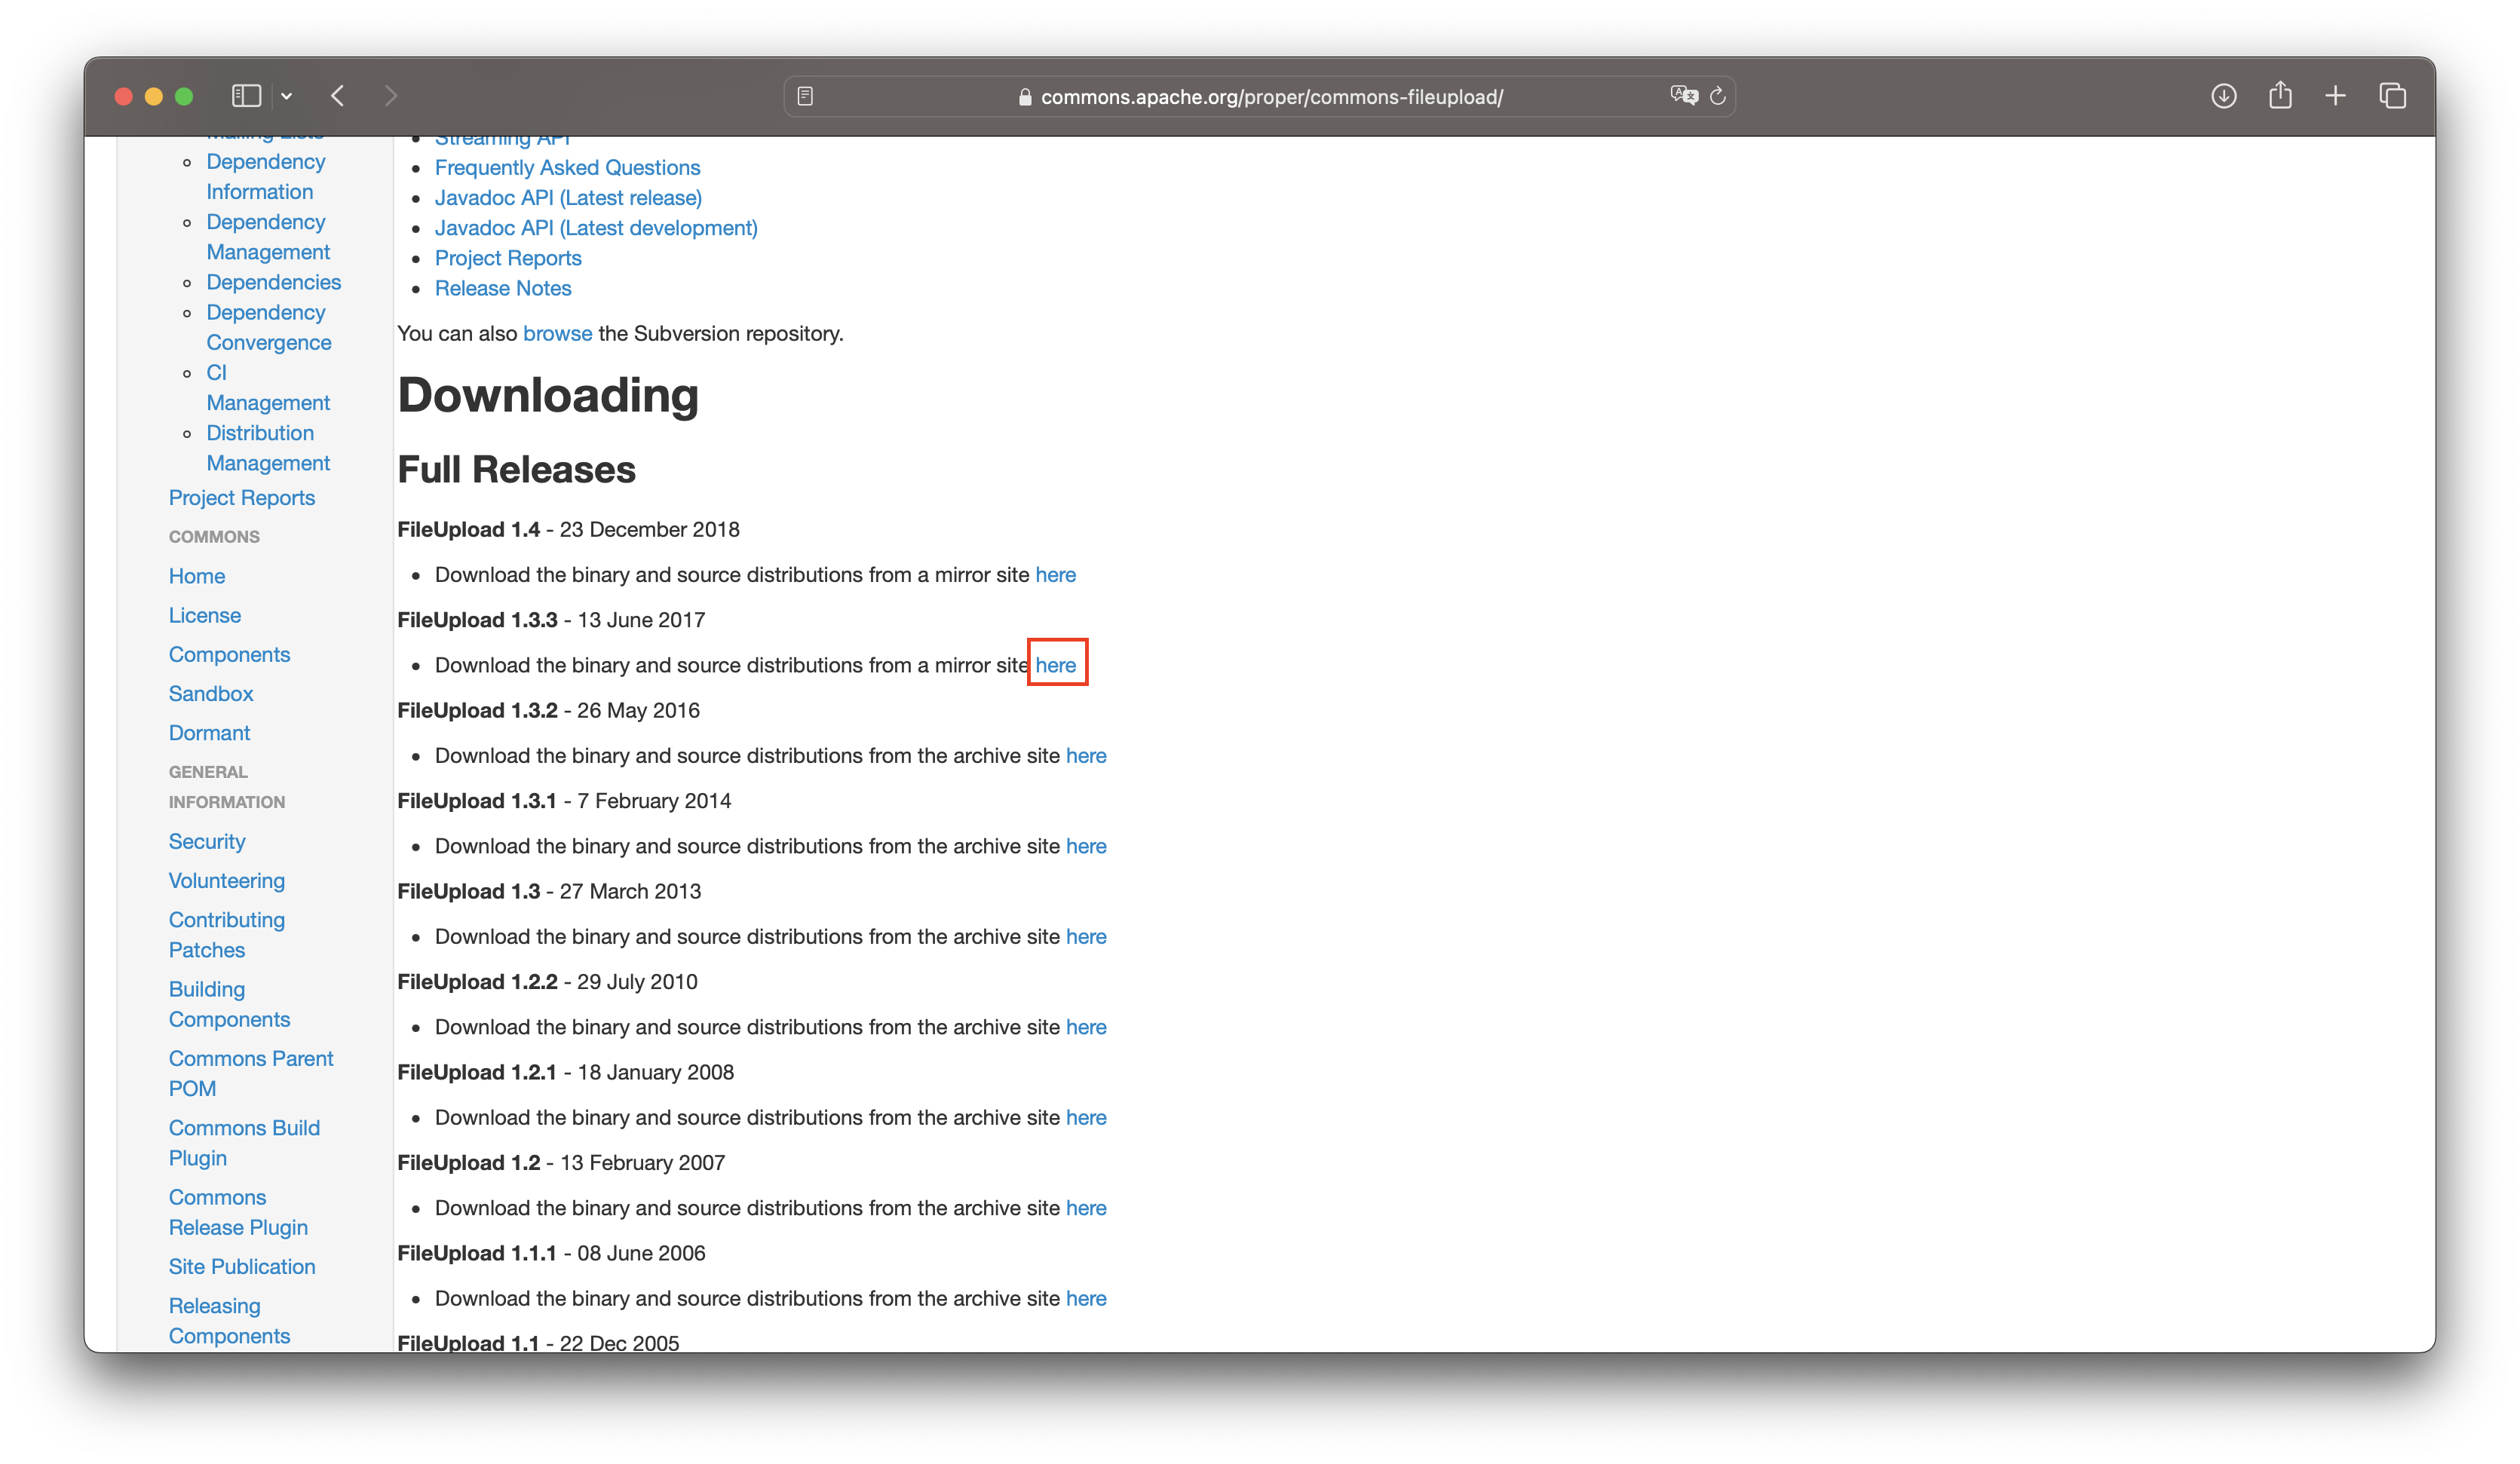Download FileUpload 1.2.2 from archive here
2520x1464 pixels.
pyautogui.click(x=1086, y=1027)
